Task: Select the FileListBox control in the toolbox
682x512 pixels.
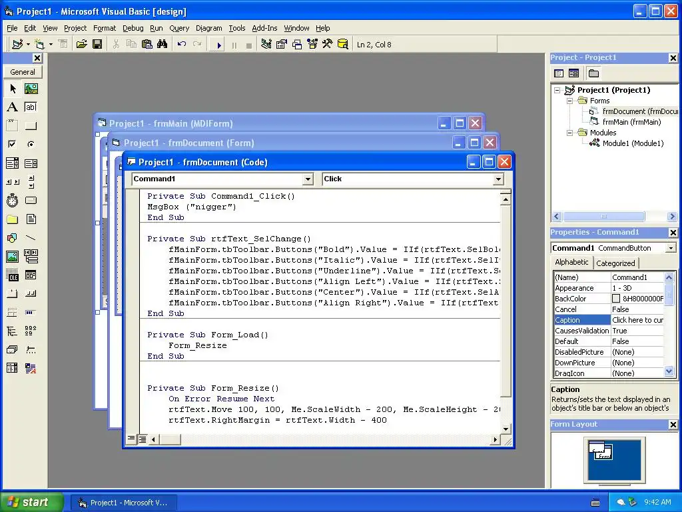Action: click(x=31, y=219)
